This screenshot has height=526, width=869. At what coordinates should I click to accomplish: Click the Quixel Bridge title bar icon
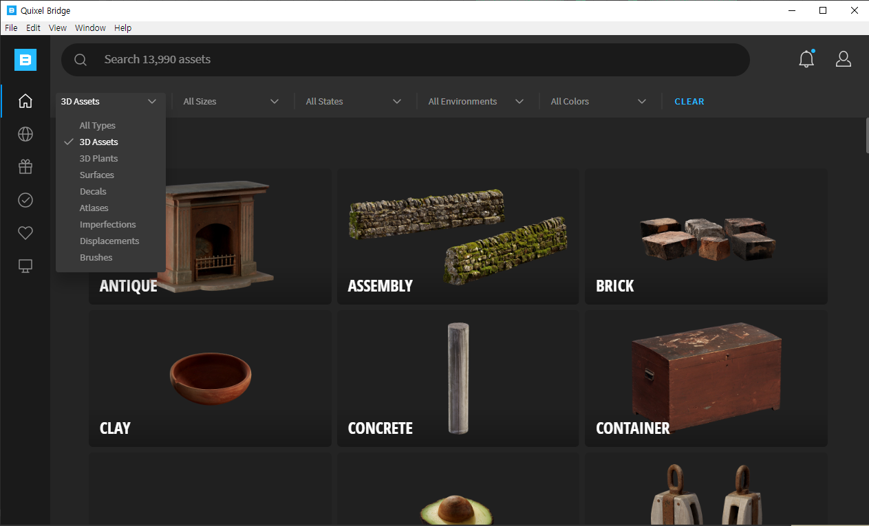tap(12, 10)
